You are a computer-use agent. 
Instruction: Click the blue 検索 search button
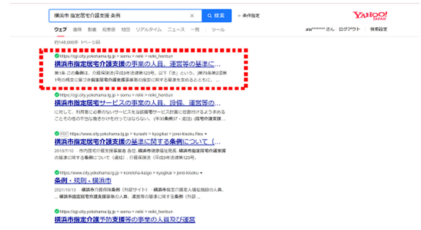click(216, 16)
